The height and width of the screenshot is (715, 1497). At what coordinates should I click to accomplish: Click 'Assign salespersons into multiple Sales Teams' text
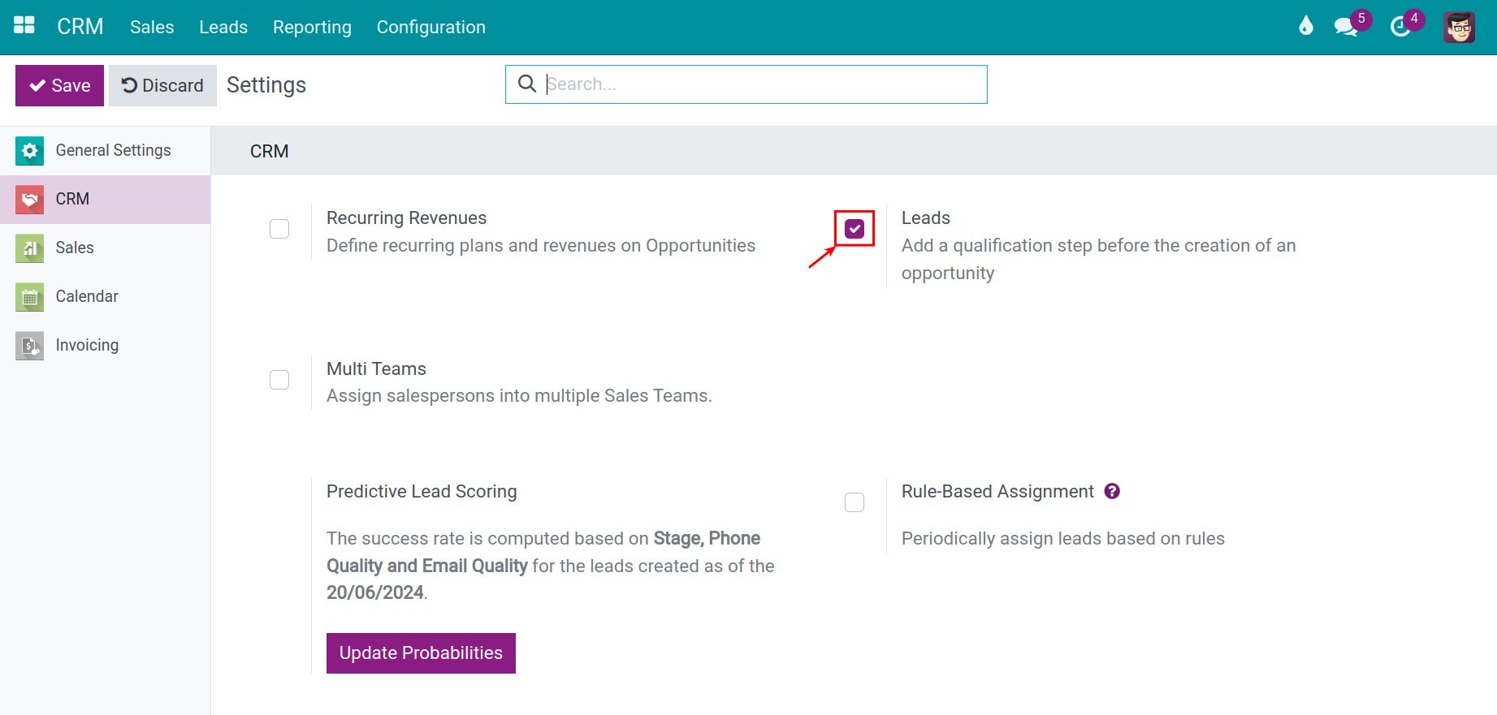pos(519,395)
